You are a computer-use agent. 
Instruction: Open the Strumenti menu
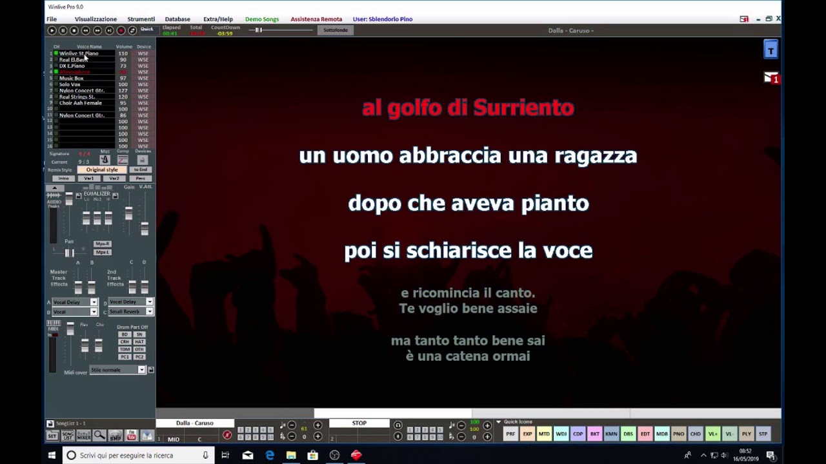[x=141, y=19]
